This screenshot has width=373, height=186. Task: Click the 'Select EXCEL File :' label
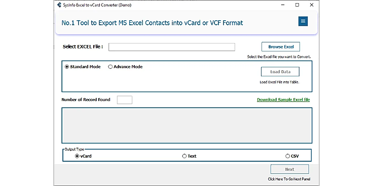[x=83, y=46]
